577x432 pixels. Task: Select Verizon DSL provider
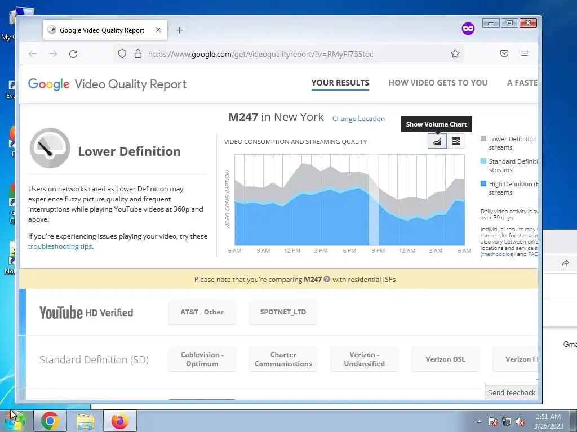tap(445, 359)
